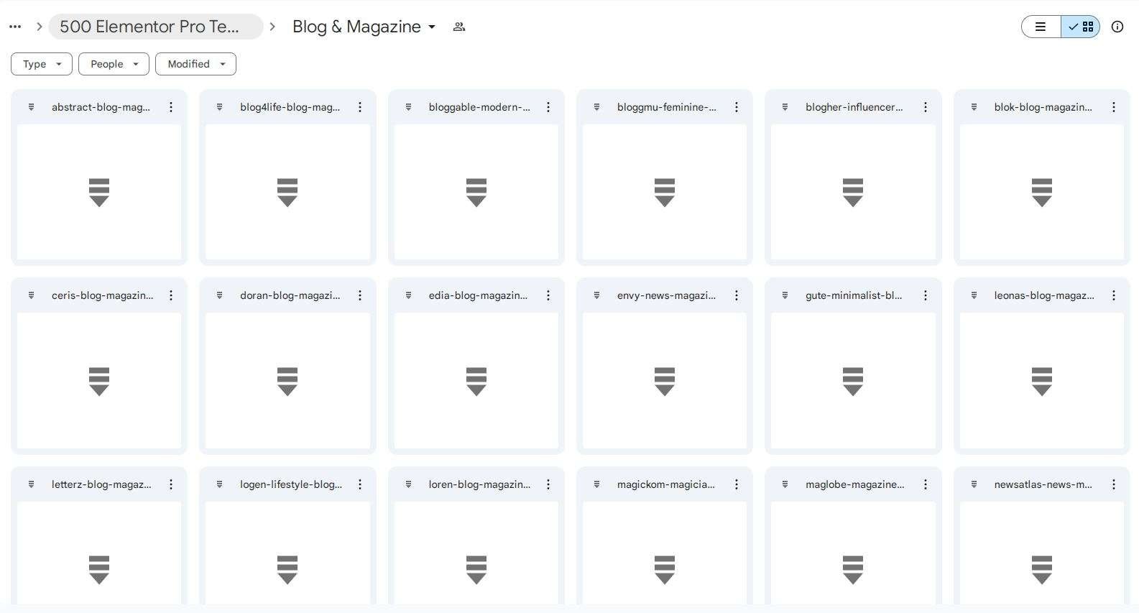1139x613 pixels.
Task: Click file type icon of letterz-blog-magaz
Action: pyautogui.click(x=31, y=484)
